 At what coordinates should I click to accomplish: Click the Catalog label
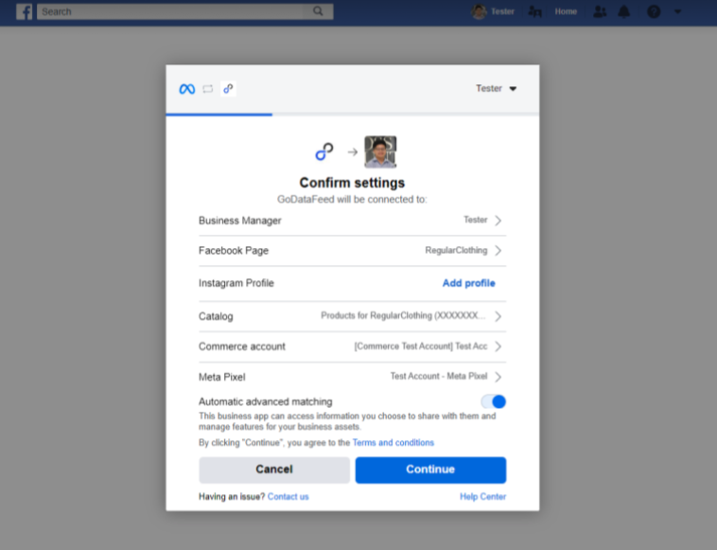[216, 316]
